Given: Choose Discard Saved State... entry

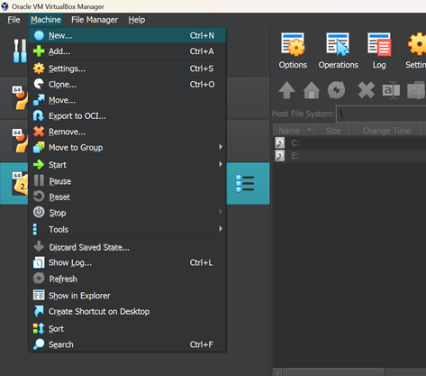Looking at the screenshot, I should (127, 247).
